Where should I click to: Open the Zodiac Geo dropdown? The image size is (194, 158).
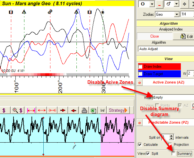click(x=177, y=14)
